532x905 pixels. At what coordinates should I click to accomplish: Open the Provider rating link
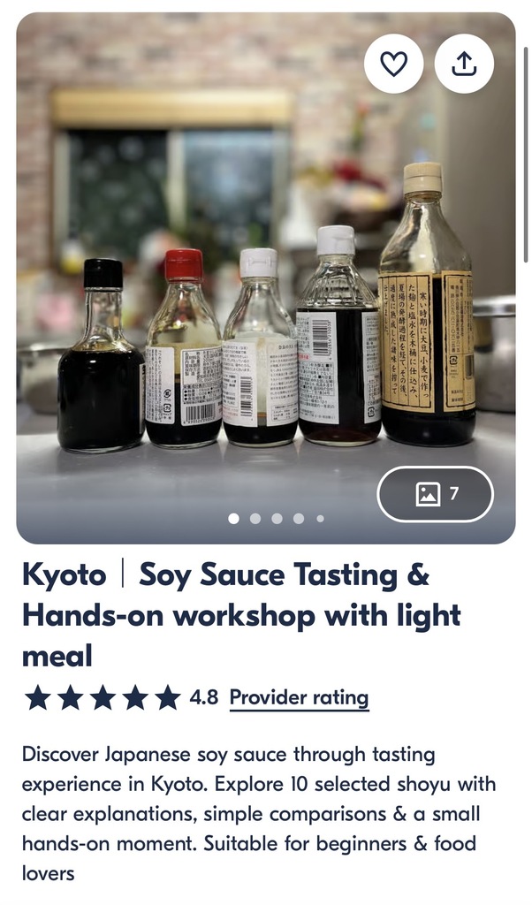299,698
